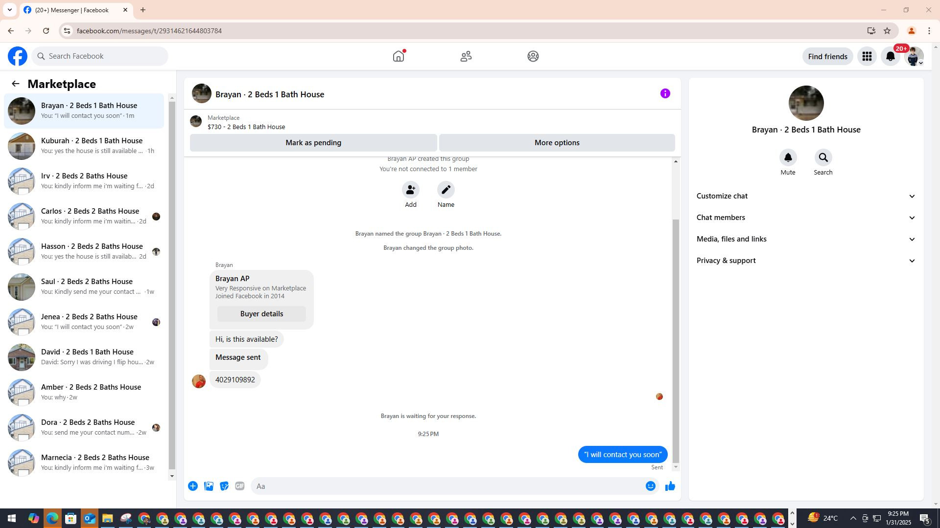
Task: Click the Search Facebook field
Action: click(100, 56)
